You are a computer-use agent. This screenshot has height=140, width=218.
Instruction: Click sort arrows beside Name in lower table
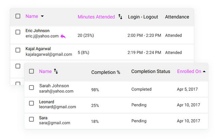(56, 71)
